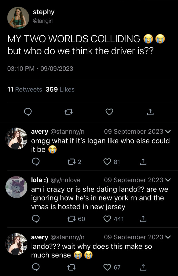Share stephy's main tweet

click(x=150, y=112)
